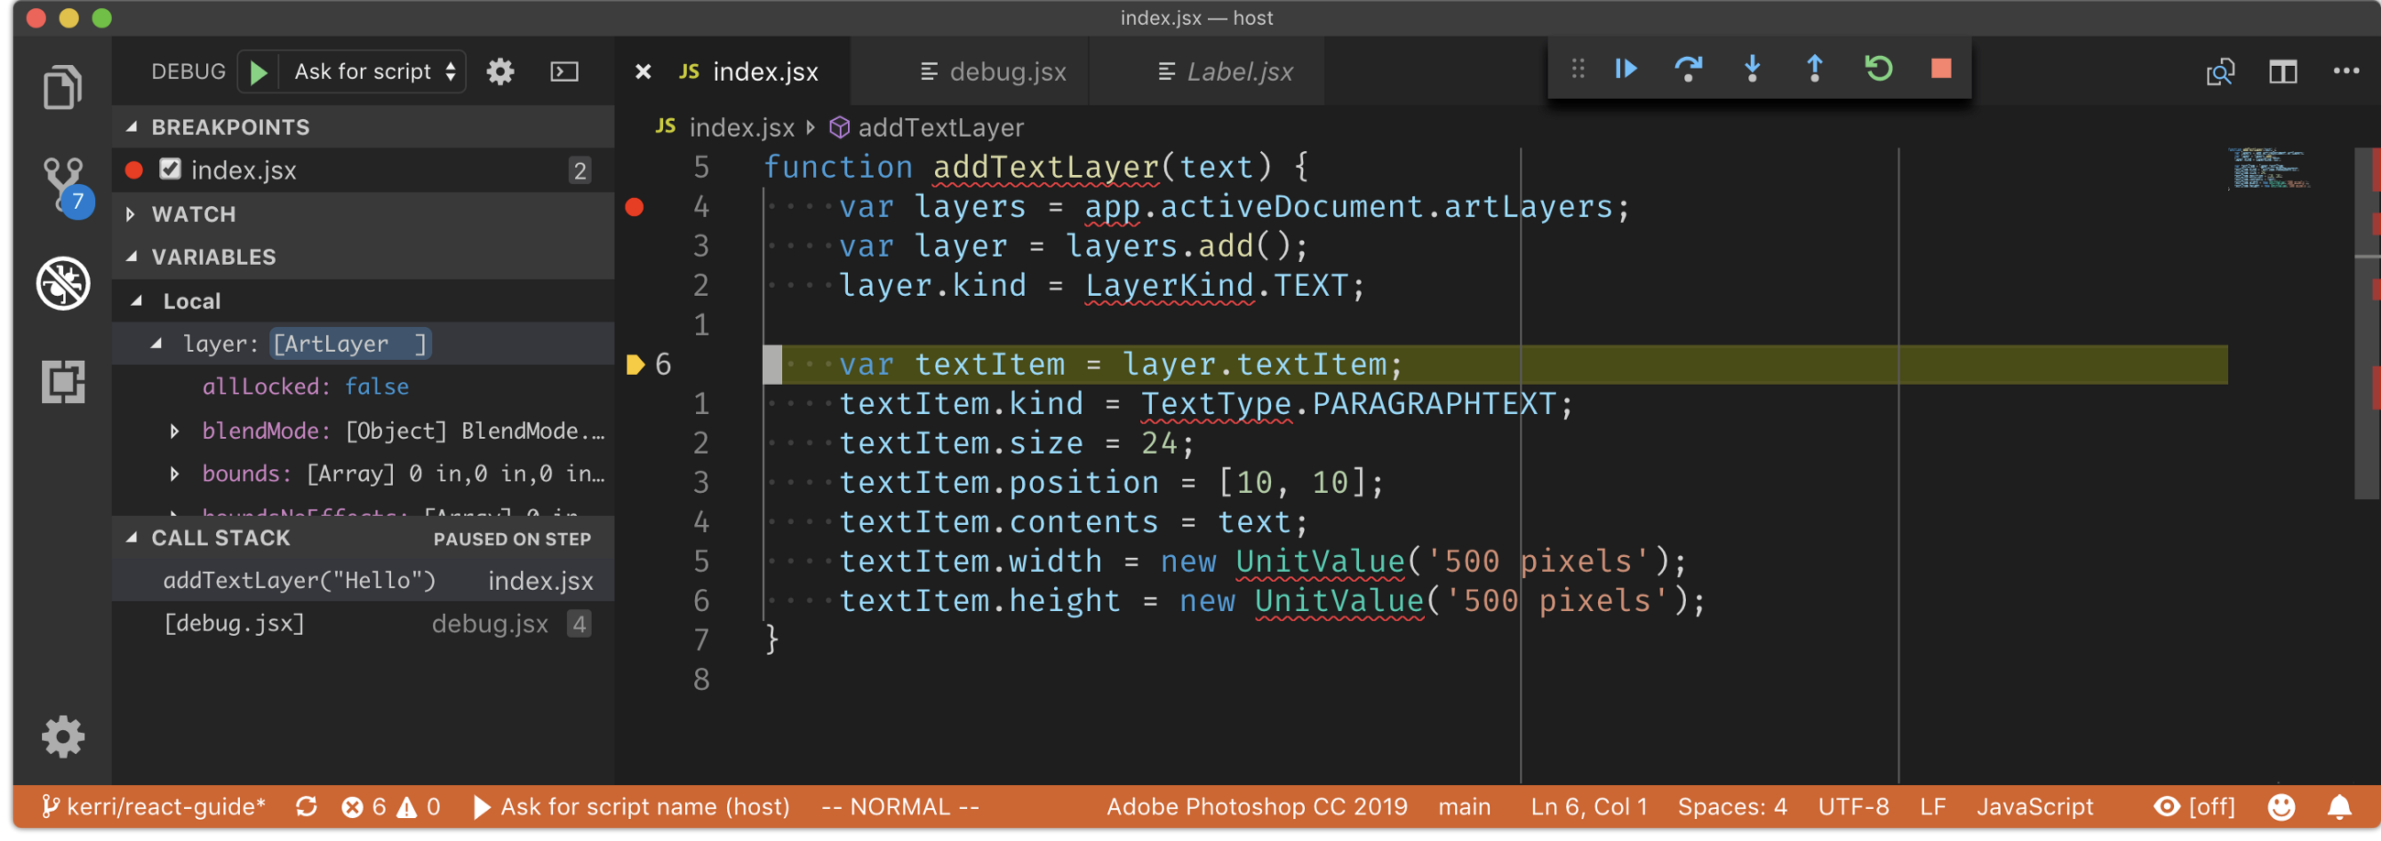Toggle the index.jsx breakpoint checkbox
The image size is (2381, 841).
169,169
